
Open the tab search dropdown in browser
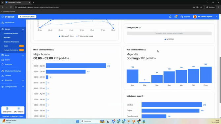click(2, 2)
